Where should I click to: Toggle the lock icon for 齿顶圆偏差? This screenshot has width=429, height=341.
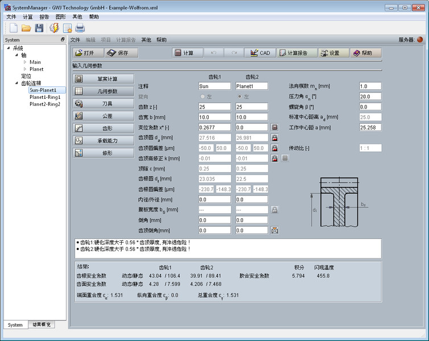pos(275,148)
